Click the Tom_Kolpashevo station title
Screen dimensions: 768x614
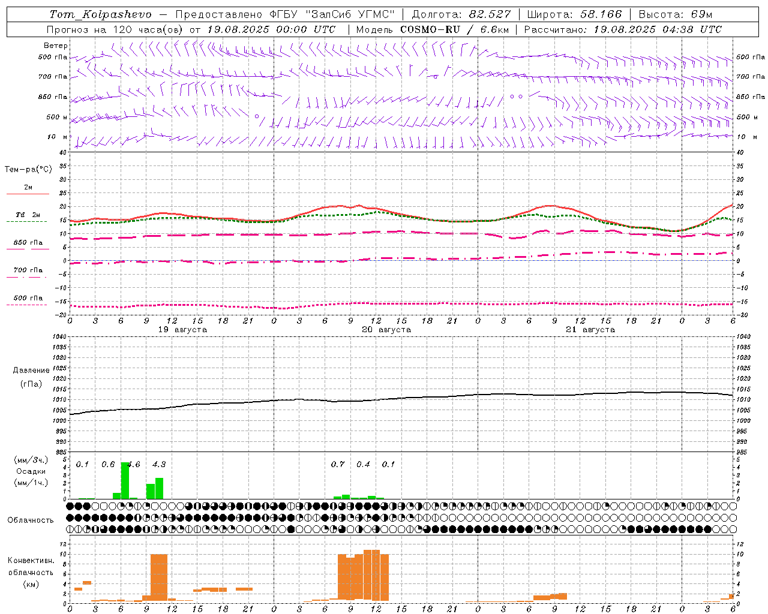click(x=101, y=14)
